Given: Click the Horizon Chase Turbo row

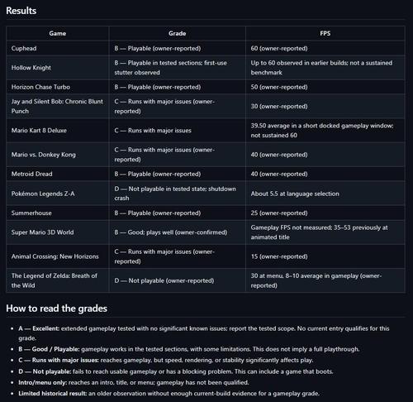Looking at the screenshot, I should pos(206,87).
